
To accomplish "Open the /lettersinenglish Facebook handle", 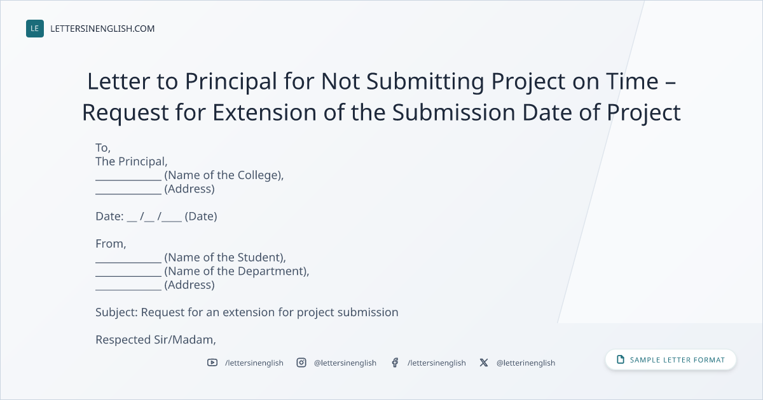I will coord(437,363).
